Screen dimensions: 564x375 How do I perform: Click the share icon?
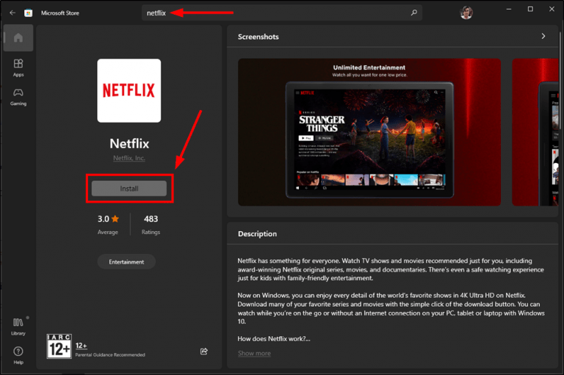coord(204,352)
